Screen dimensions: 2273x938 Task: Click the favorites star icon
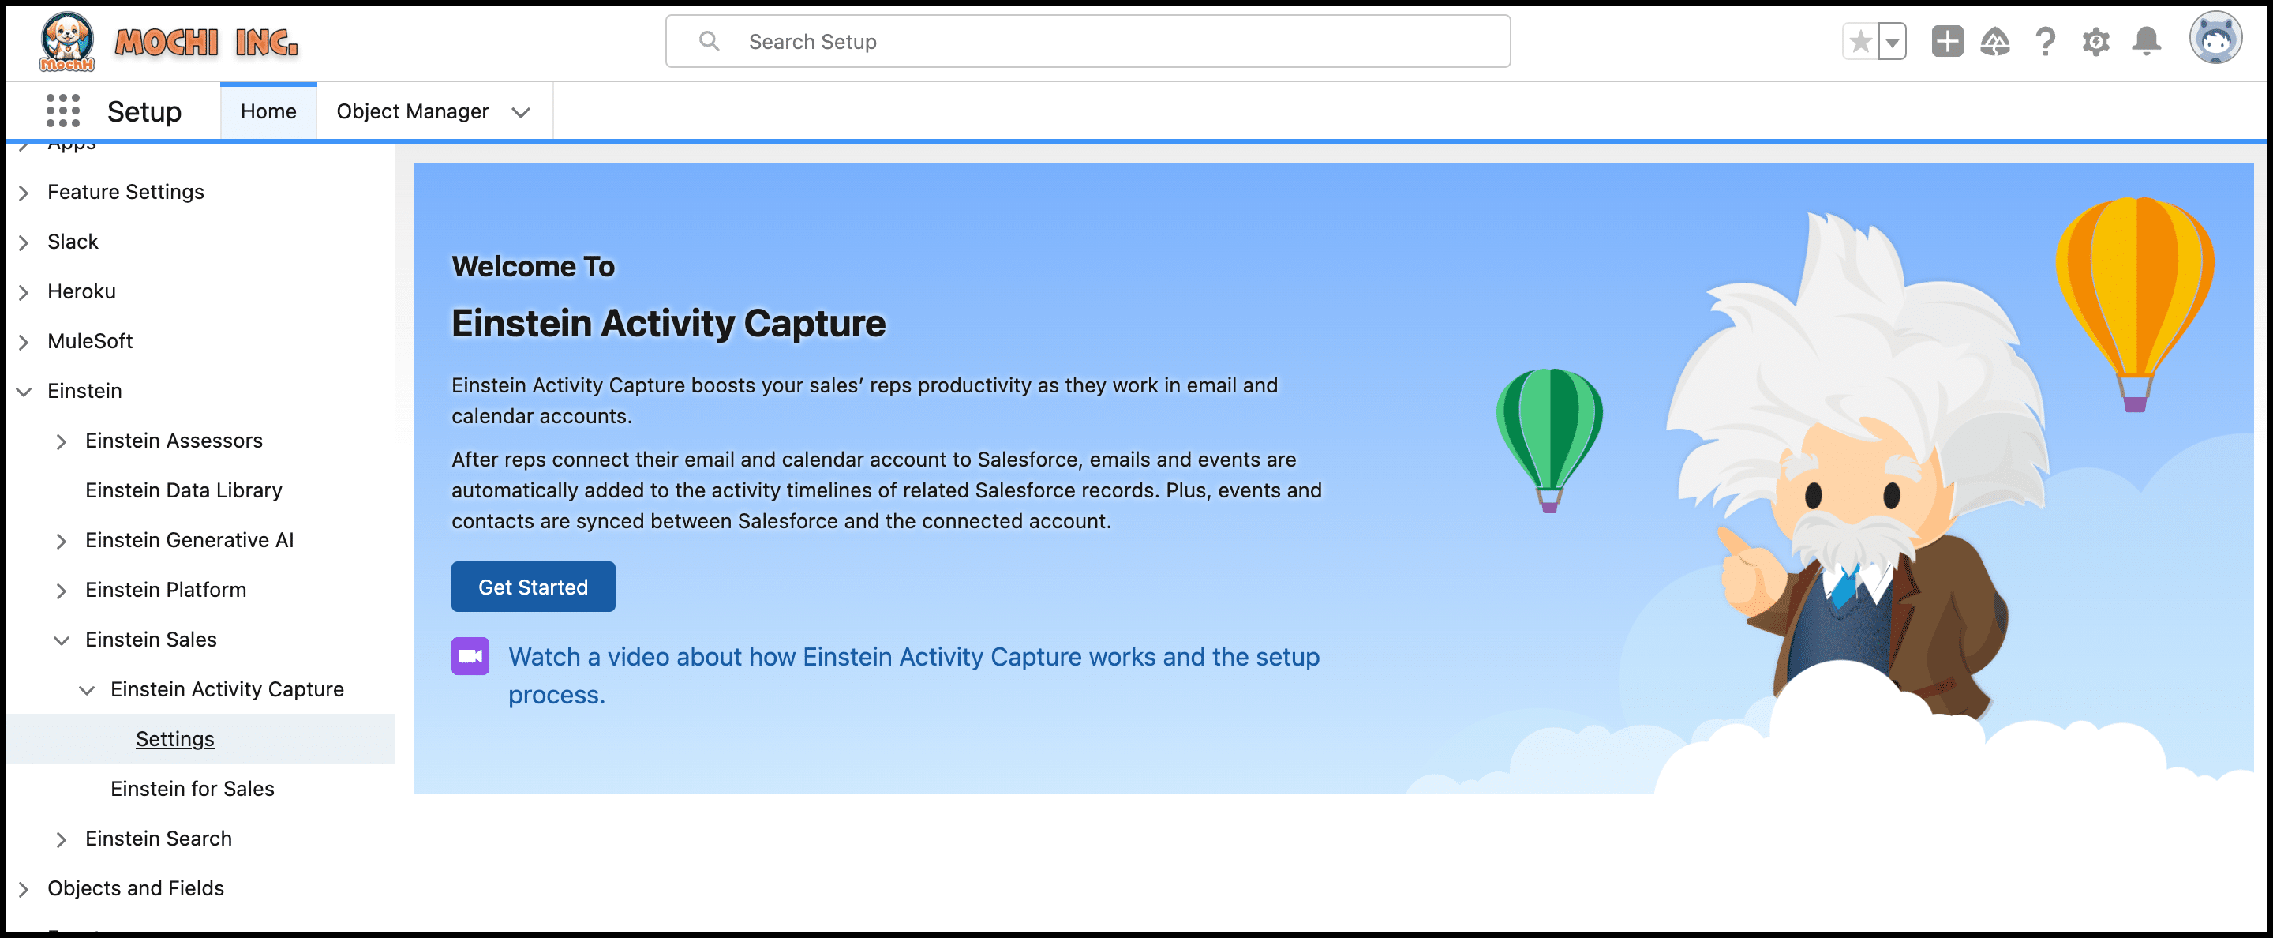click(1860, 42)
